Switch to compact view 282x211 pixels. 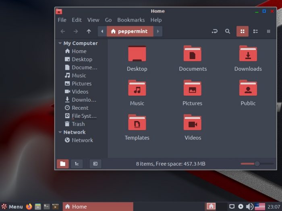268,31
